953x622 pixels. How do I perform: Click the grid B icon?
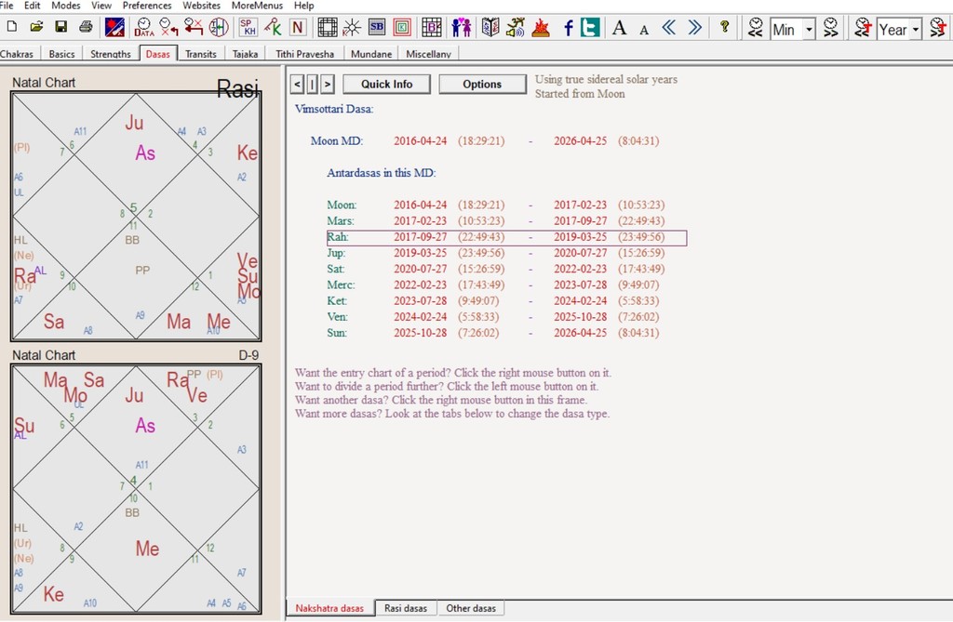pos(432,27)
